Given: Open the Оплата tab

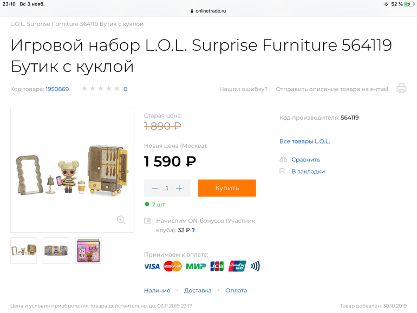Looking at the screenshot, I should click(x=236, y=290).
